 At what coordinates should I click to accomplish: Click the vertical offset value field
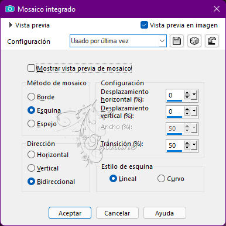coord(175,112)
